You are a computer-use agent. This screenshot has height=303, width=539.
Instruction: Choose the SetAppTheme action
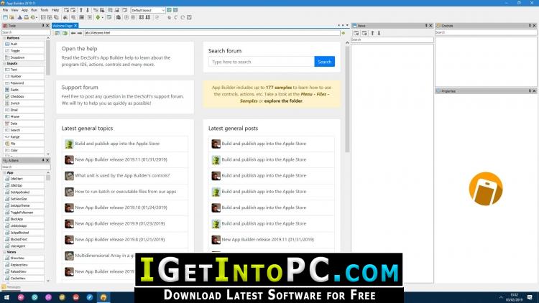coord(24,206)
